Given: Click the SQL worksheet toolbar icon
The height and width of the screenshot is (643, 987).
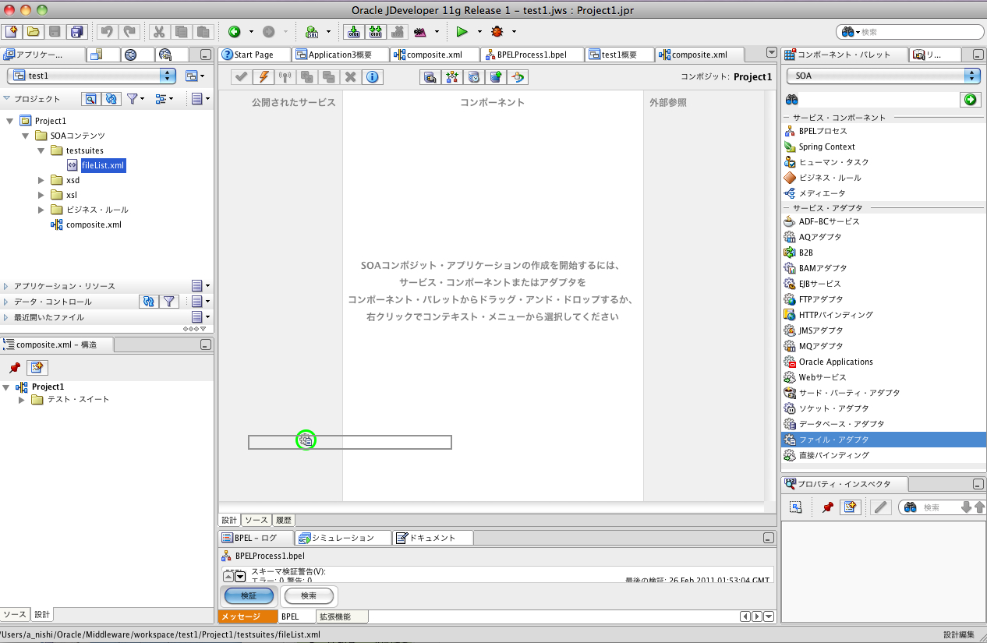Looking at the screenshot, I should tap(312, 32).
